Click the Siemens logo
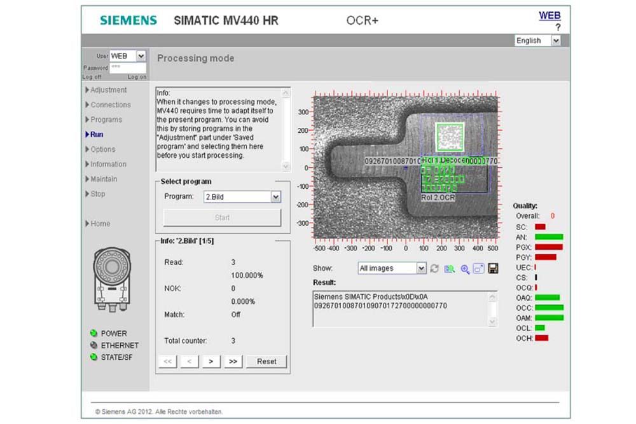The image size is (636, 424). click(128, 20)
